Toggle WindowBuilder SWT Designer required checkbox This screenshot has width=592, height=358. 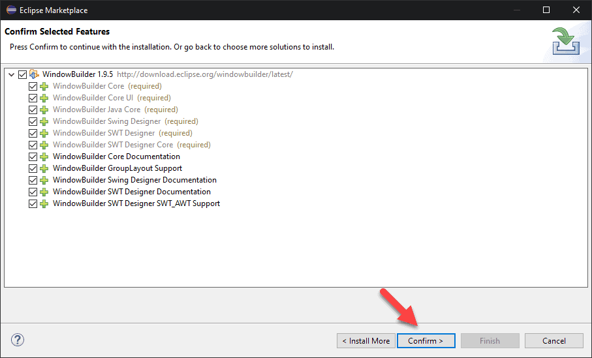pyautogui.click(x=33, y=133)
